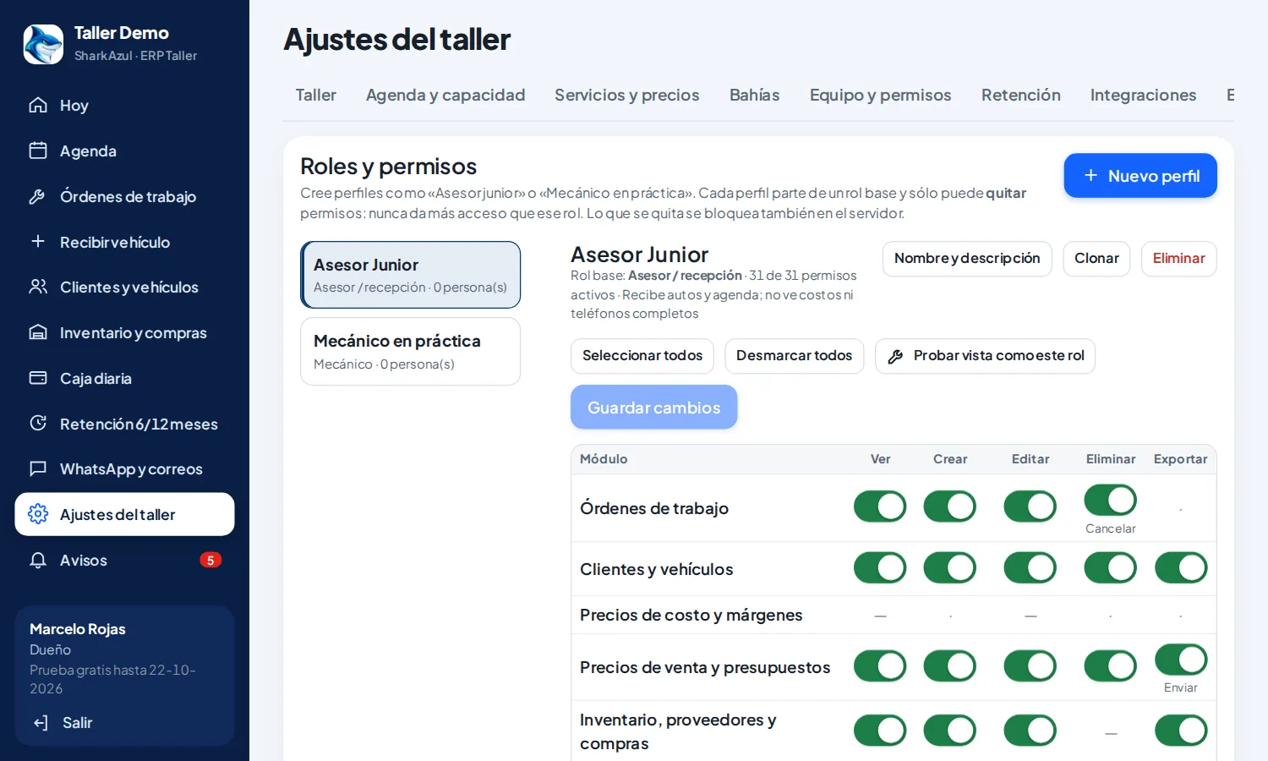Click the plus icon in Nuevo perfil
Image resolution: width=1268 pixels, height=761 pixels.
tap(1090, 175)
